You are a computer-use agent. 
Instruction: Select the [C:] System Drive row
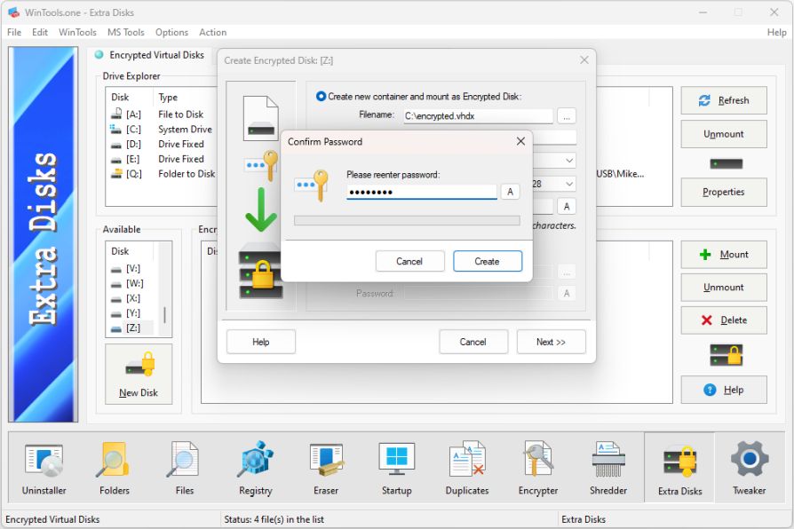[162, 129]
